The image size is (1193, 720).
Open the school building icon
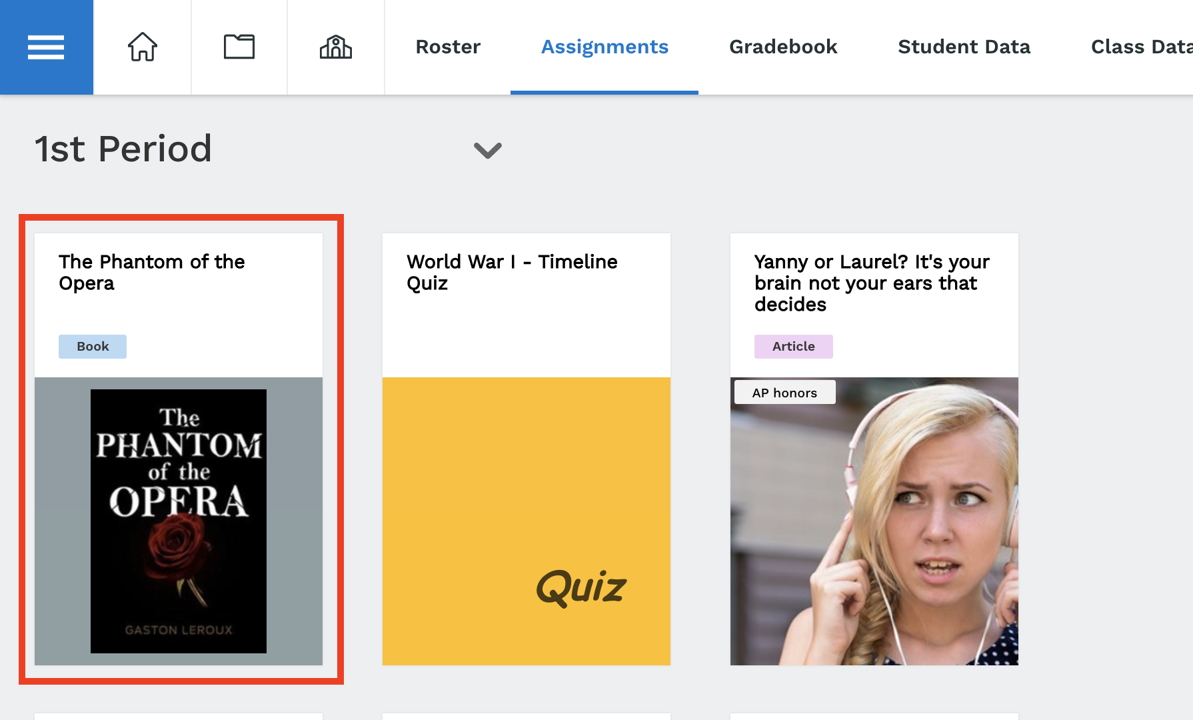point(336,47)
